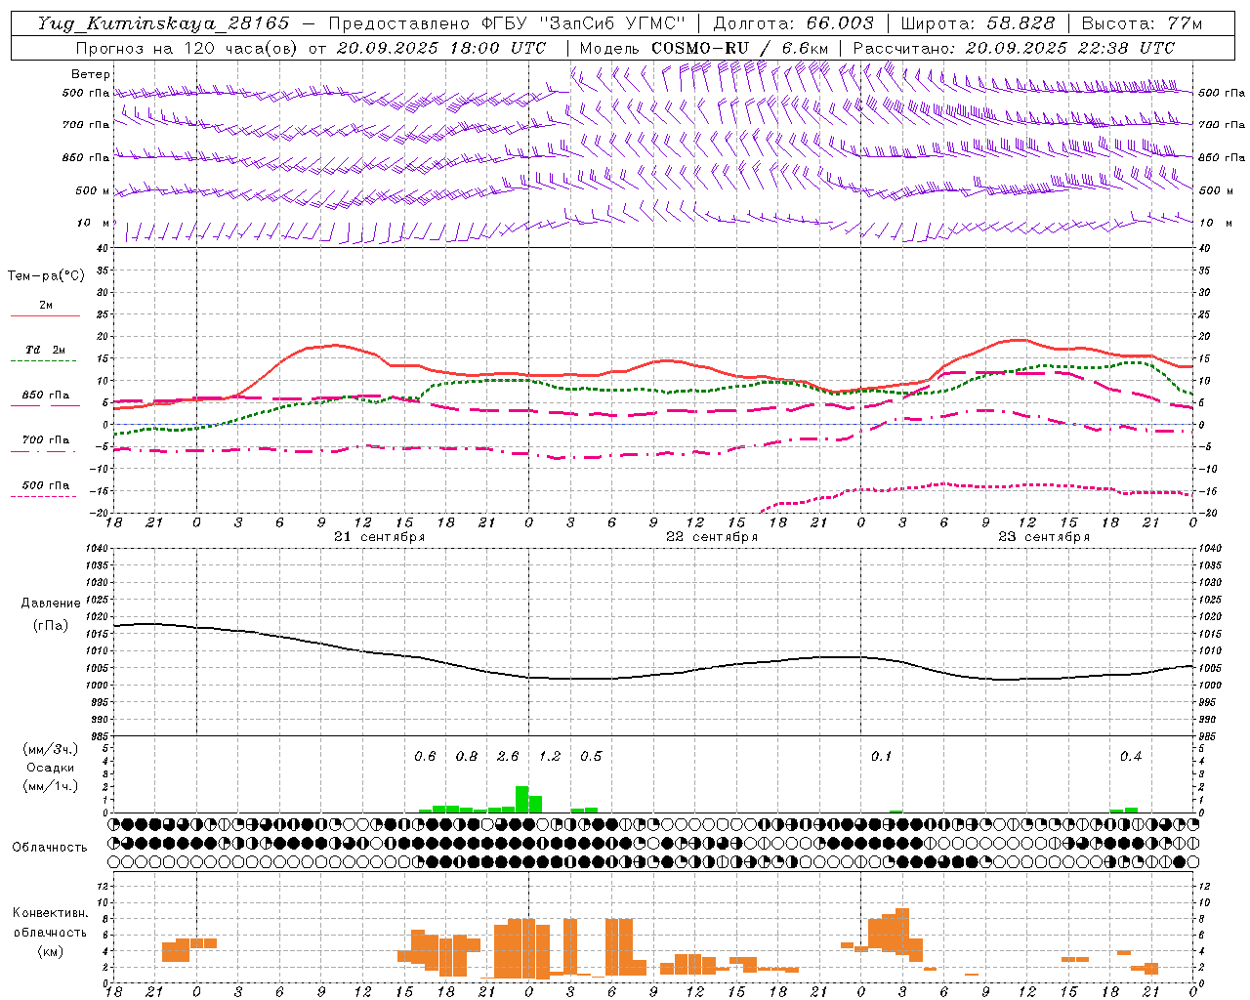This screenshot has height=1000, width=1250.
Task: Click the 22 сентября date label
Action: 712,537
